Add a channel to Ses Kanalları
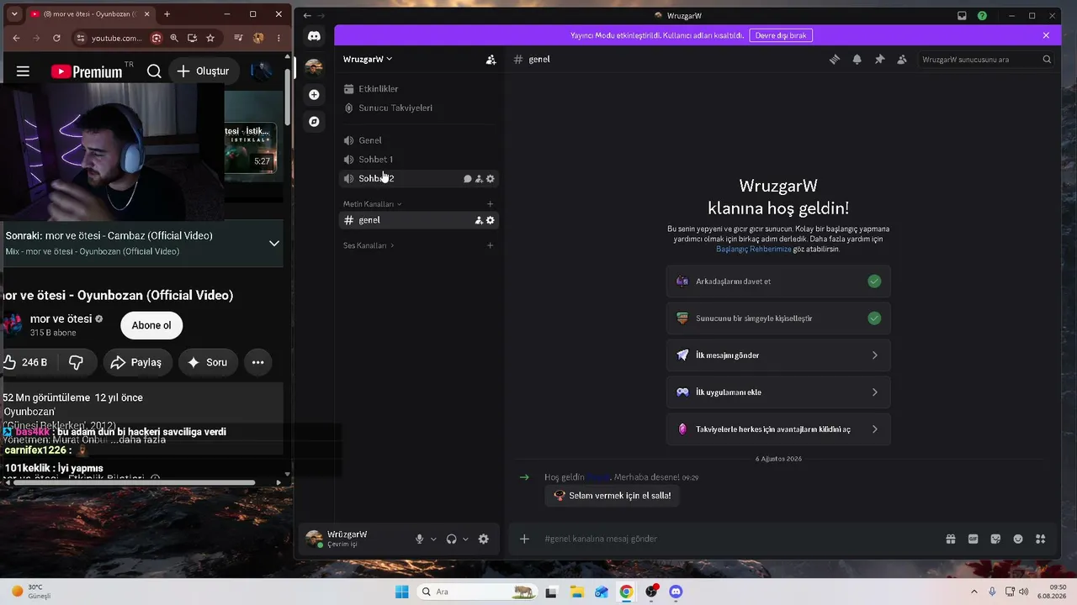This screenshot has height=605, width=1077. (491, 245)
